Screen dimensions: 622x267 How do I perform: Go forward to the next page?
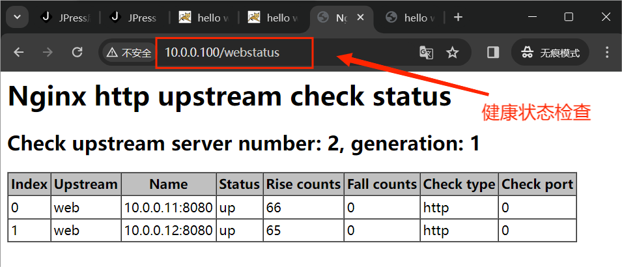click(x=48, y=52)
